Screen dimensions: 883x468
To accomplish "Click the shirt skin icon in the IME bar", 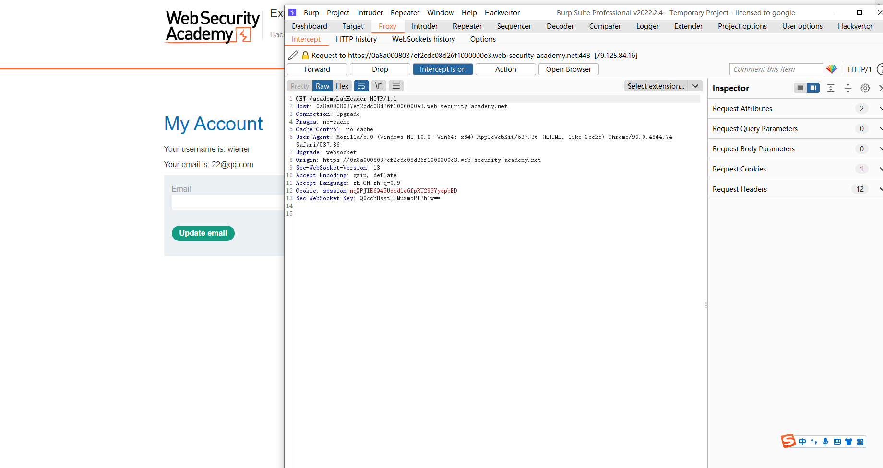I will [848, 442].
